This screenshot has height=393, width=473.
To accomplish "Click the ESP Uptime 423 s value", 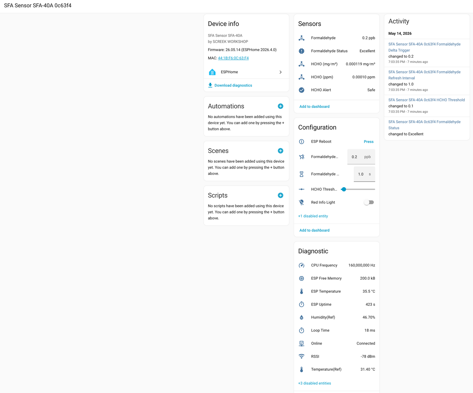I will [370, 305].
